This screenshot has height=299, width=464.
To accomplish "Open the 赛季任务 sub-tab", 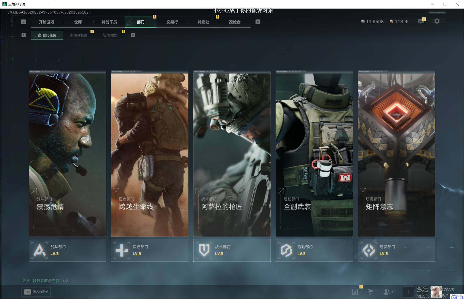I will pos(78,35).
